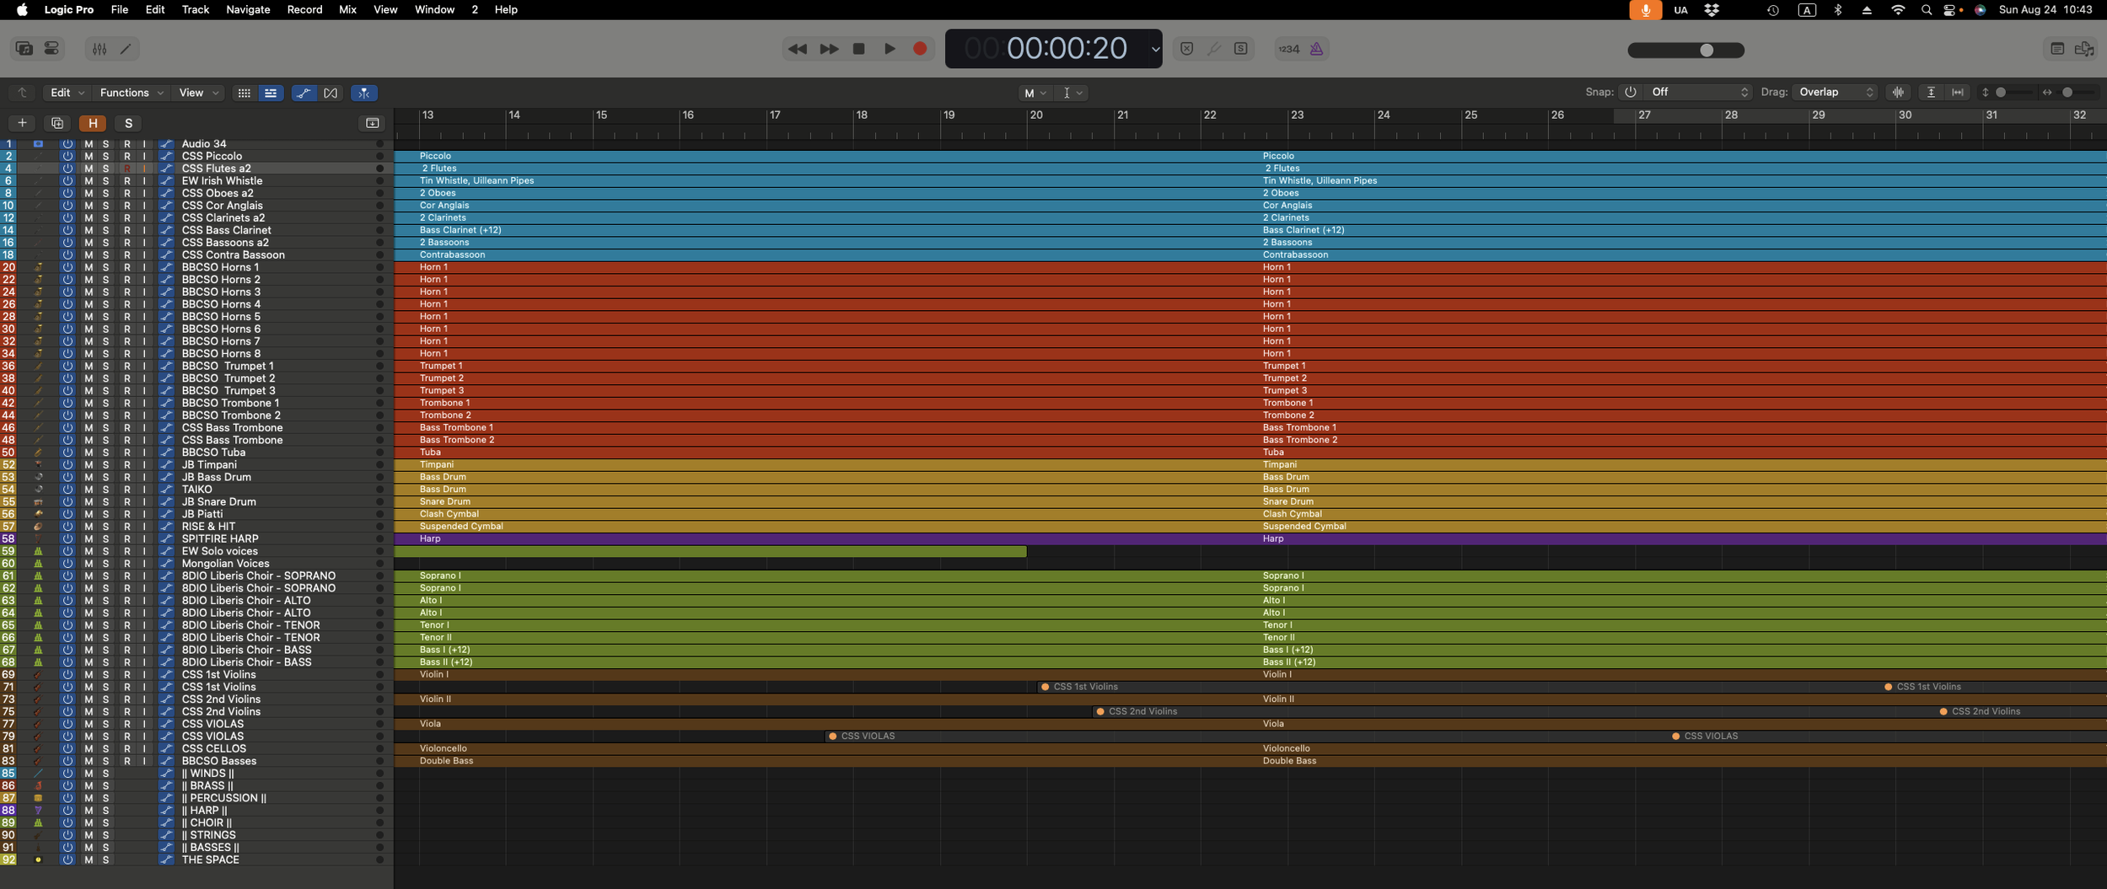The image size is (2107, 889).
Task: Click the horizontal auto zoom icon
Action: [1958, 93]
